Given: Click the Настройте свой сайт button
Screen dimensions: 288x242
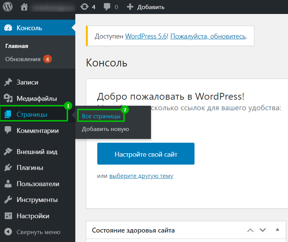Looking at the screenshot, I should 146,154.
